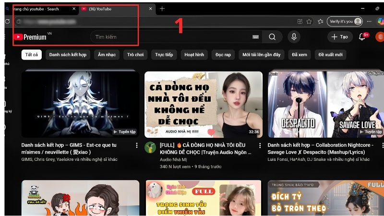Viewport: 384px width, 216px height.
Task: Open notifications bell icon
Action: click(362, 37)
